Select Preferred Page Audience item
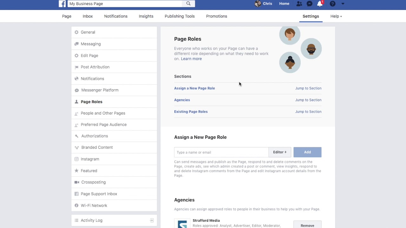406x228 pixels. point(114,125)
